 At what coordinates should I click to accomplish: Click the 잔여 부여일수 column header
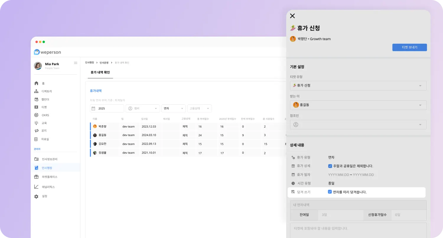(x=247, y=119)
